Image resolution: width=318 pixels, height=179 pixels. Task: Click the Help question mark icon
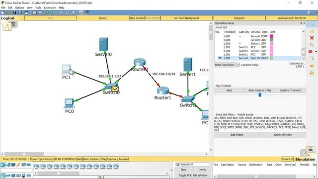coord(315,12)
